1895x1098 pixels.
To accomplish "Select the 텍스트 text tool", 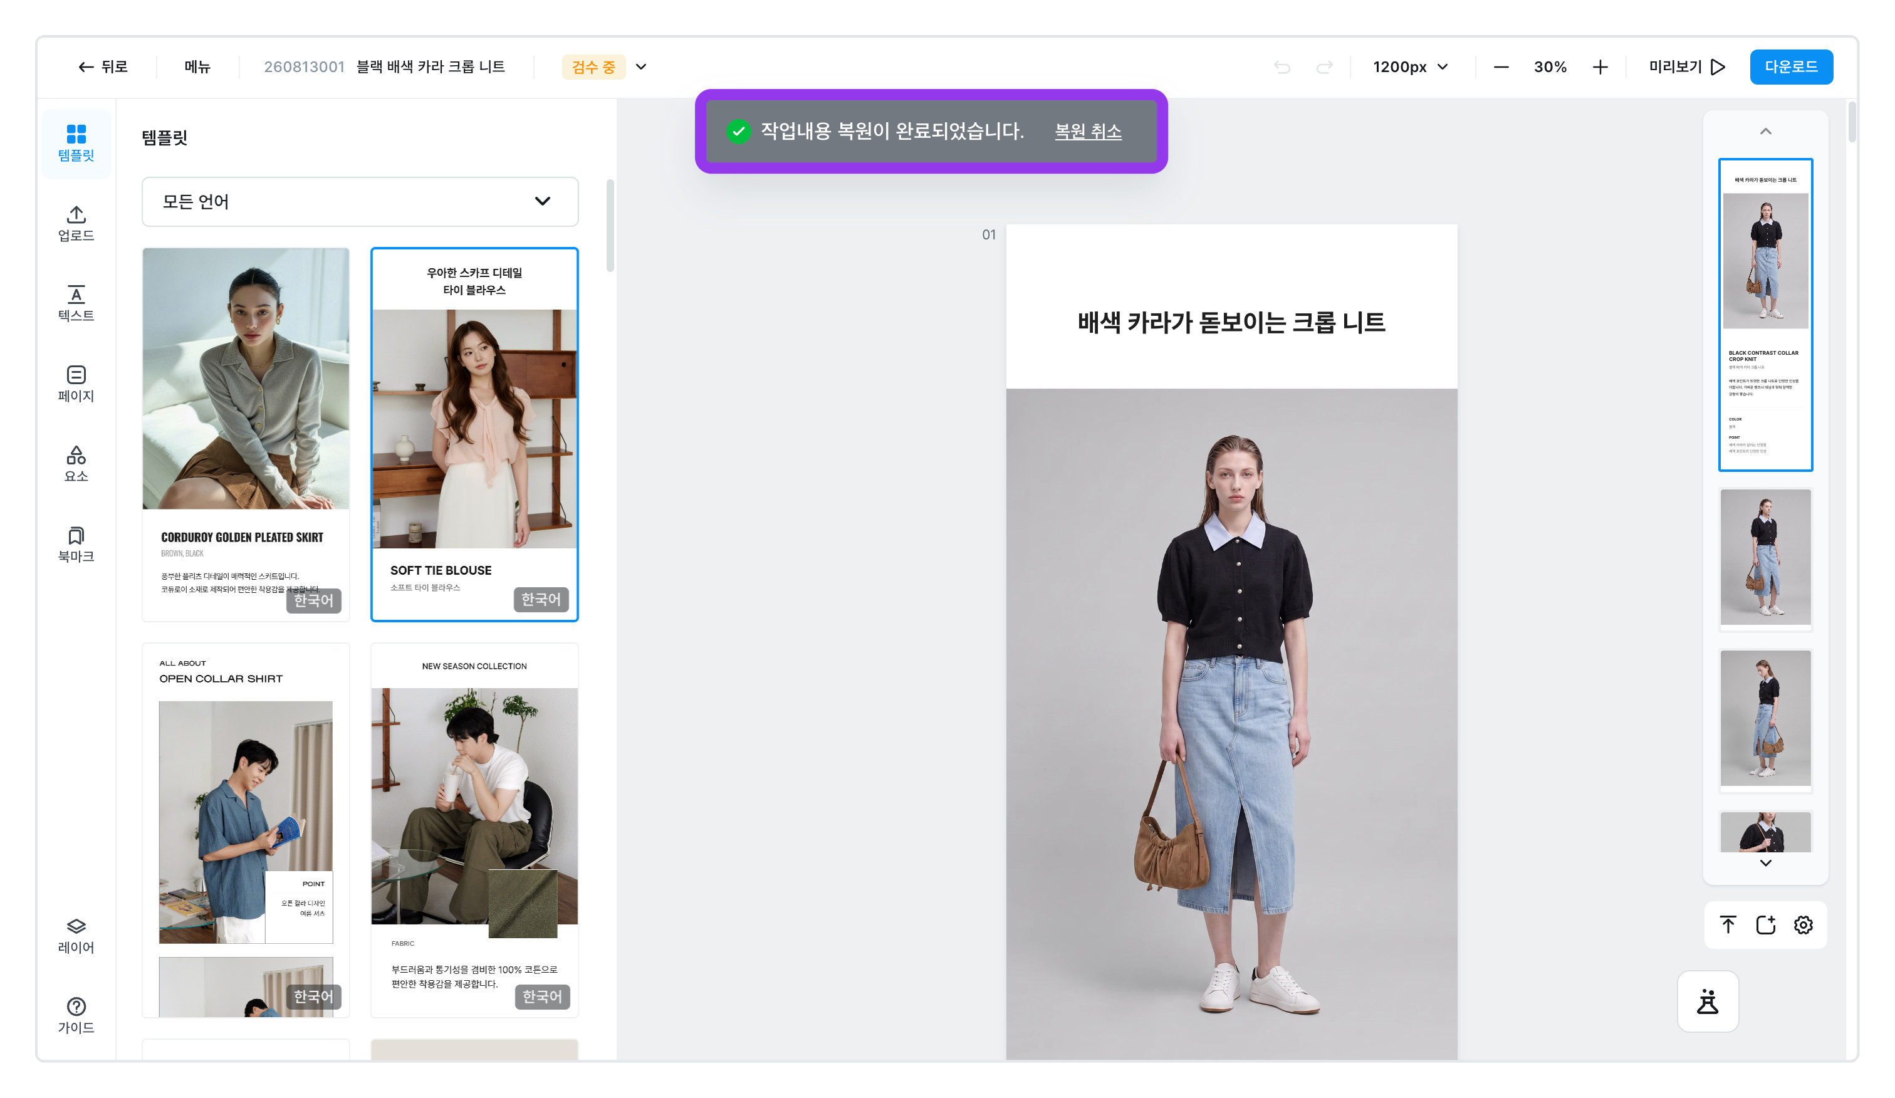I will coord(76,304).
